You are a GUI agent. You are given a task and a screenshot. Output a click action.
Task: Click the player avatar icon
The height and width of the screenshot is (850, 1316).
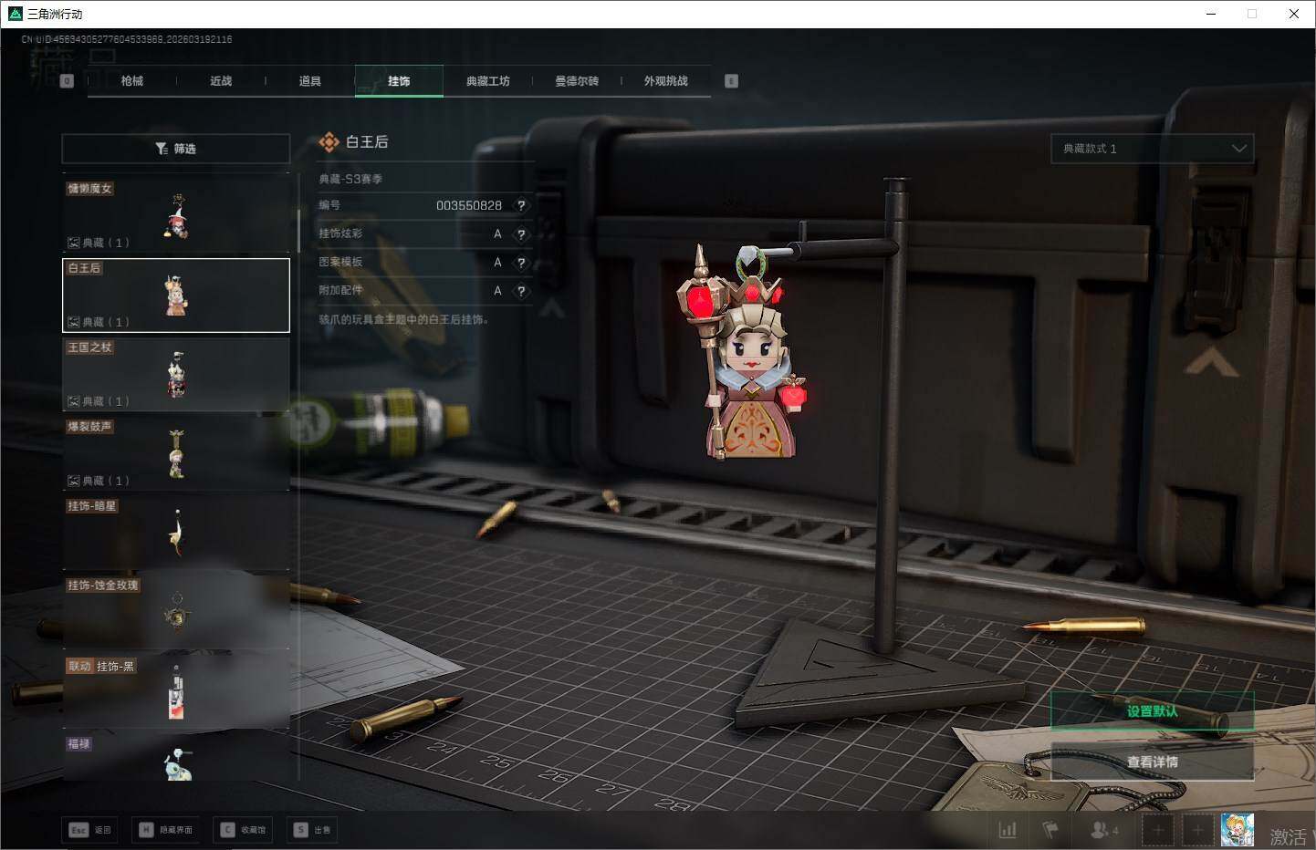(1237, 830)
